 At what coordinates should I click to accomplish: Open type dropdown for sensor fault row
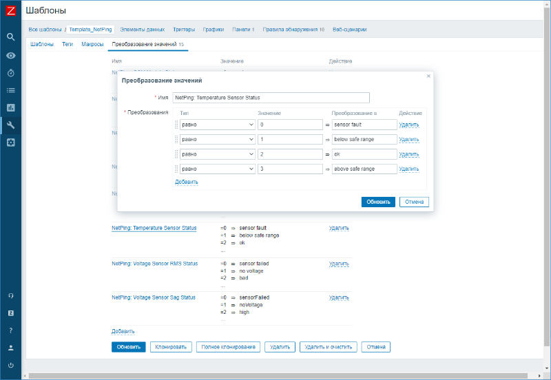[218, 125]
